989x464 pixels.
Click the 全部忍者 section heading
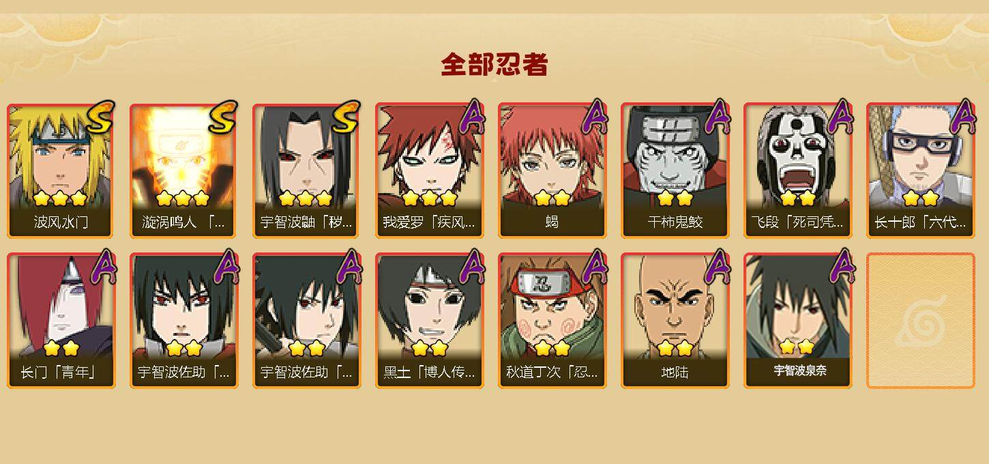[494, 64]
